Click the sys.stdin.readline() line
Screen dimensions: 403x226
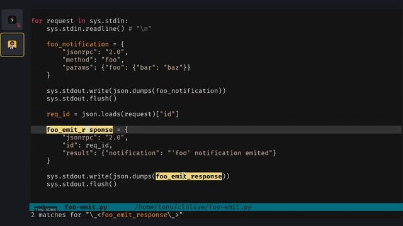click(99, 29)
